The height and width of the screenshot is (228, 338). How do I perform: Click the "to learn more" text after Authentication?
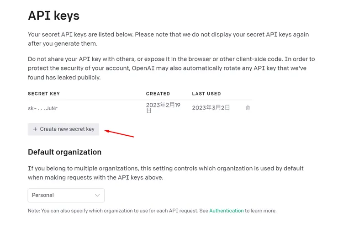(261, 211)
